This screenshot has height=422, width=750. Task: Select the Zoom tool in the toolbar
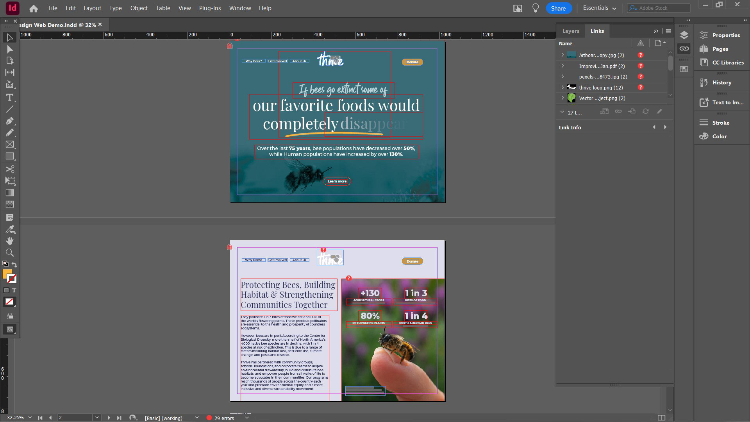coord(10,253)
